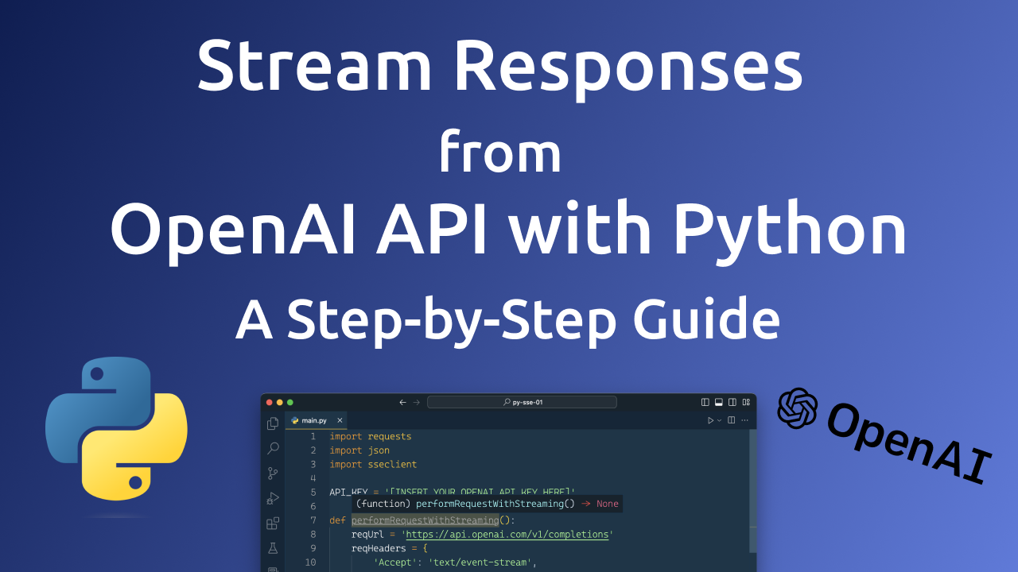The image size is (1018, 572).
Task: Click the Python file icon on the main.py tab
Action: [x=295, y=420]
